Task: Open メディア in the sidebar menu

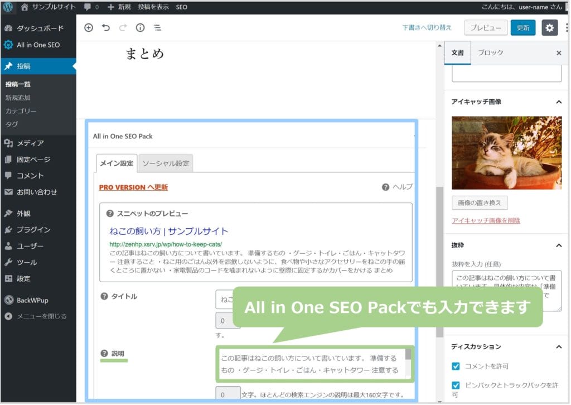Action: pyautogui.click(x=30, y=143)
